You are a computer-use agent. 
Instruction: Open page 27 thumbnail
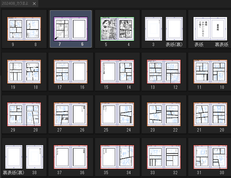tap(62, 115)
